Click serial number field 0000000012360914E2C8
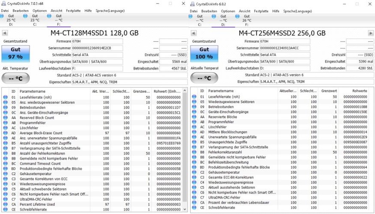Screen dimensions: 375x214 click(x=98, y=48)
